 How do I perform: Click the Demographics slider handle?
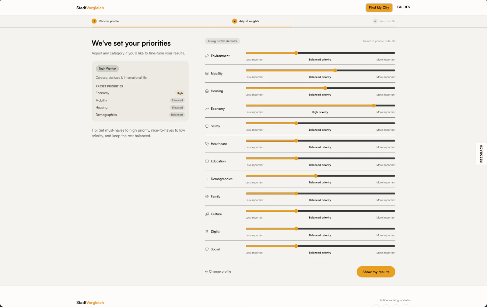316,176
